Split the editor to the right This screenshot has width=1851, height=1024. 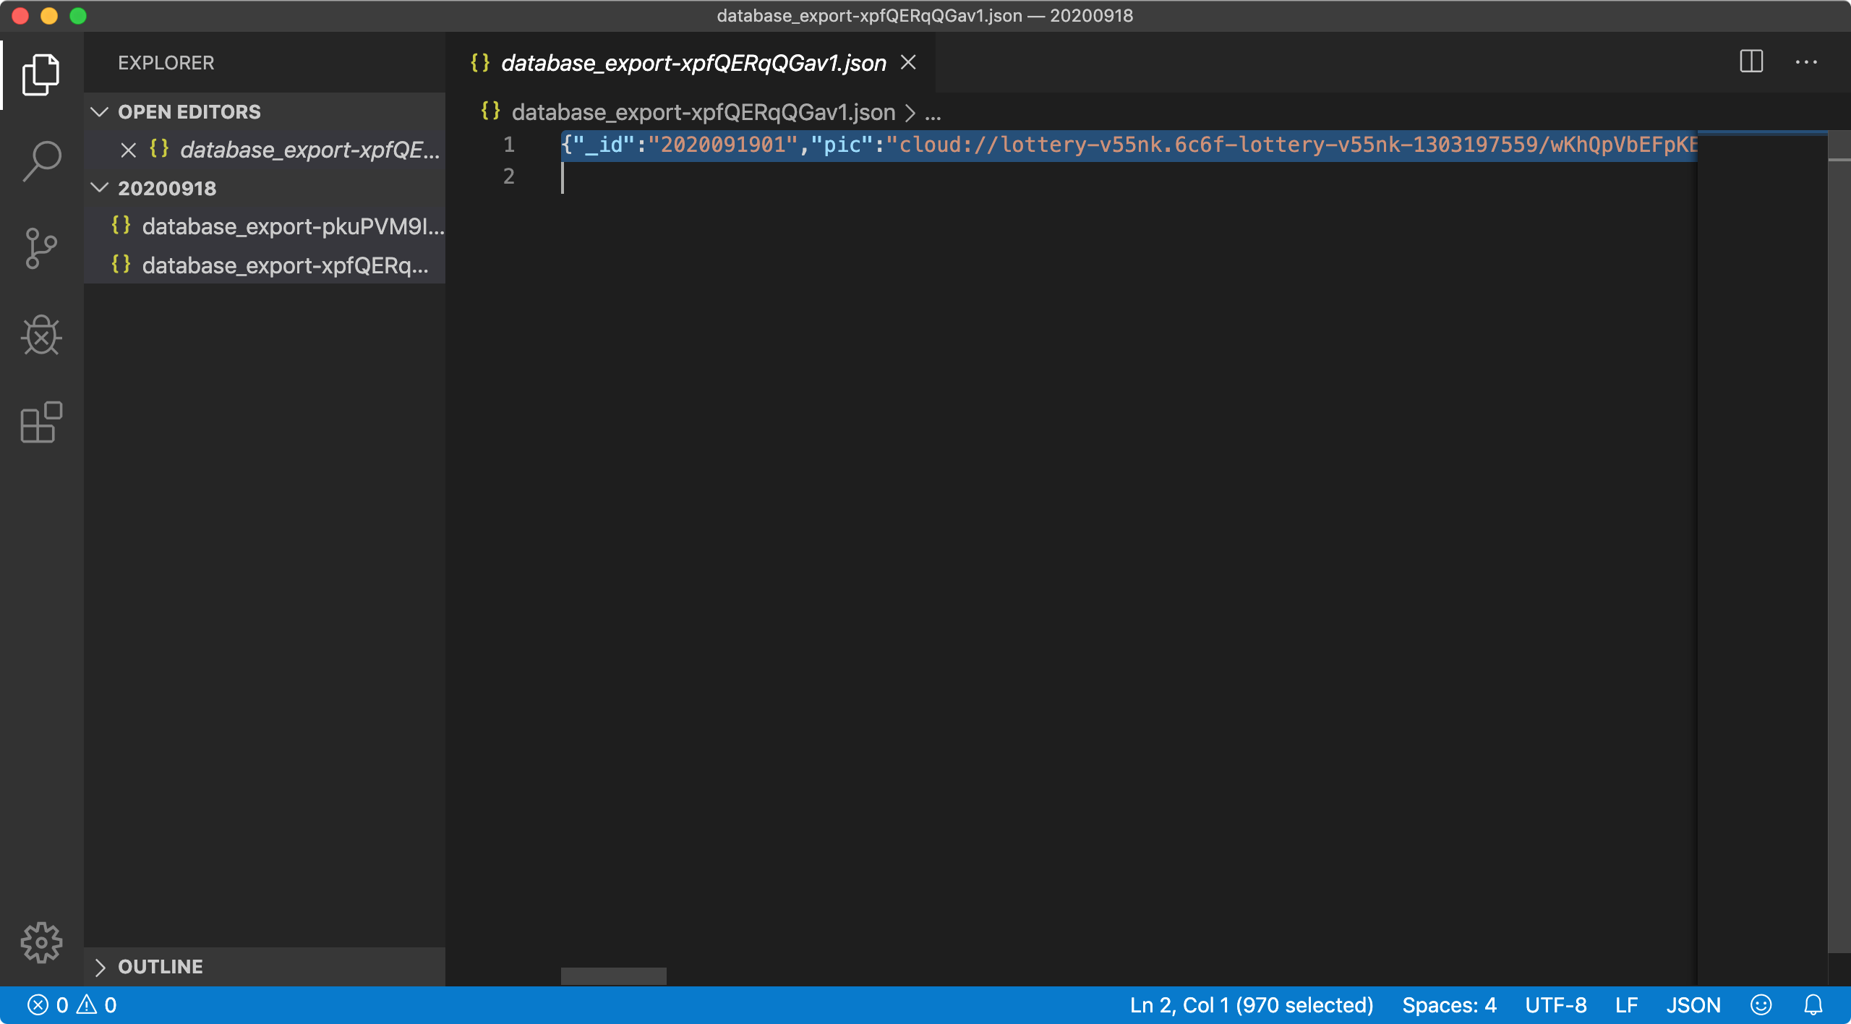coord(1751,62)
